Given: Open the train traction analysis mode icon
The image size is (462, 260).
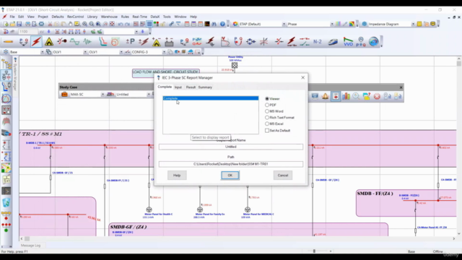Looking at the screenshot, I should [x=333, y=42].
